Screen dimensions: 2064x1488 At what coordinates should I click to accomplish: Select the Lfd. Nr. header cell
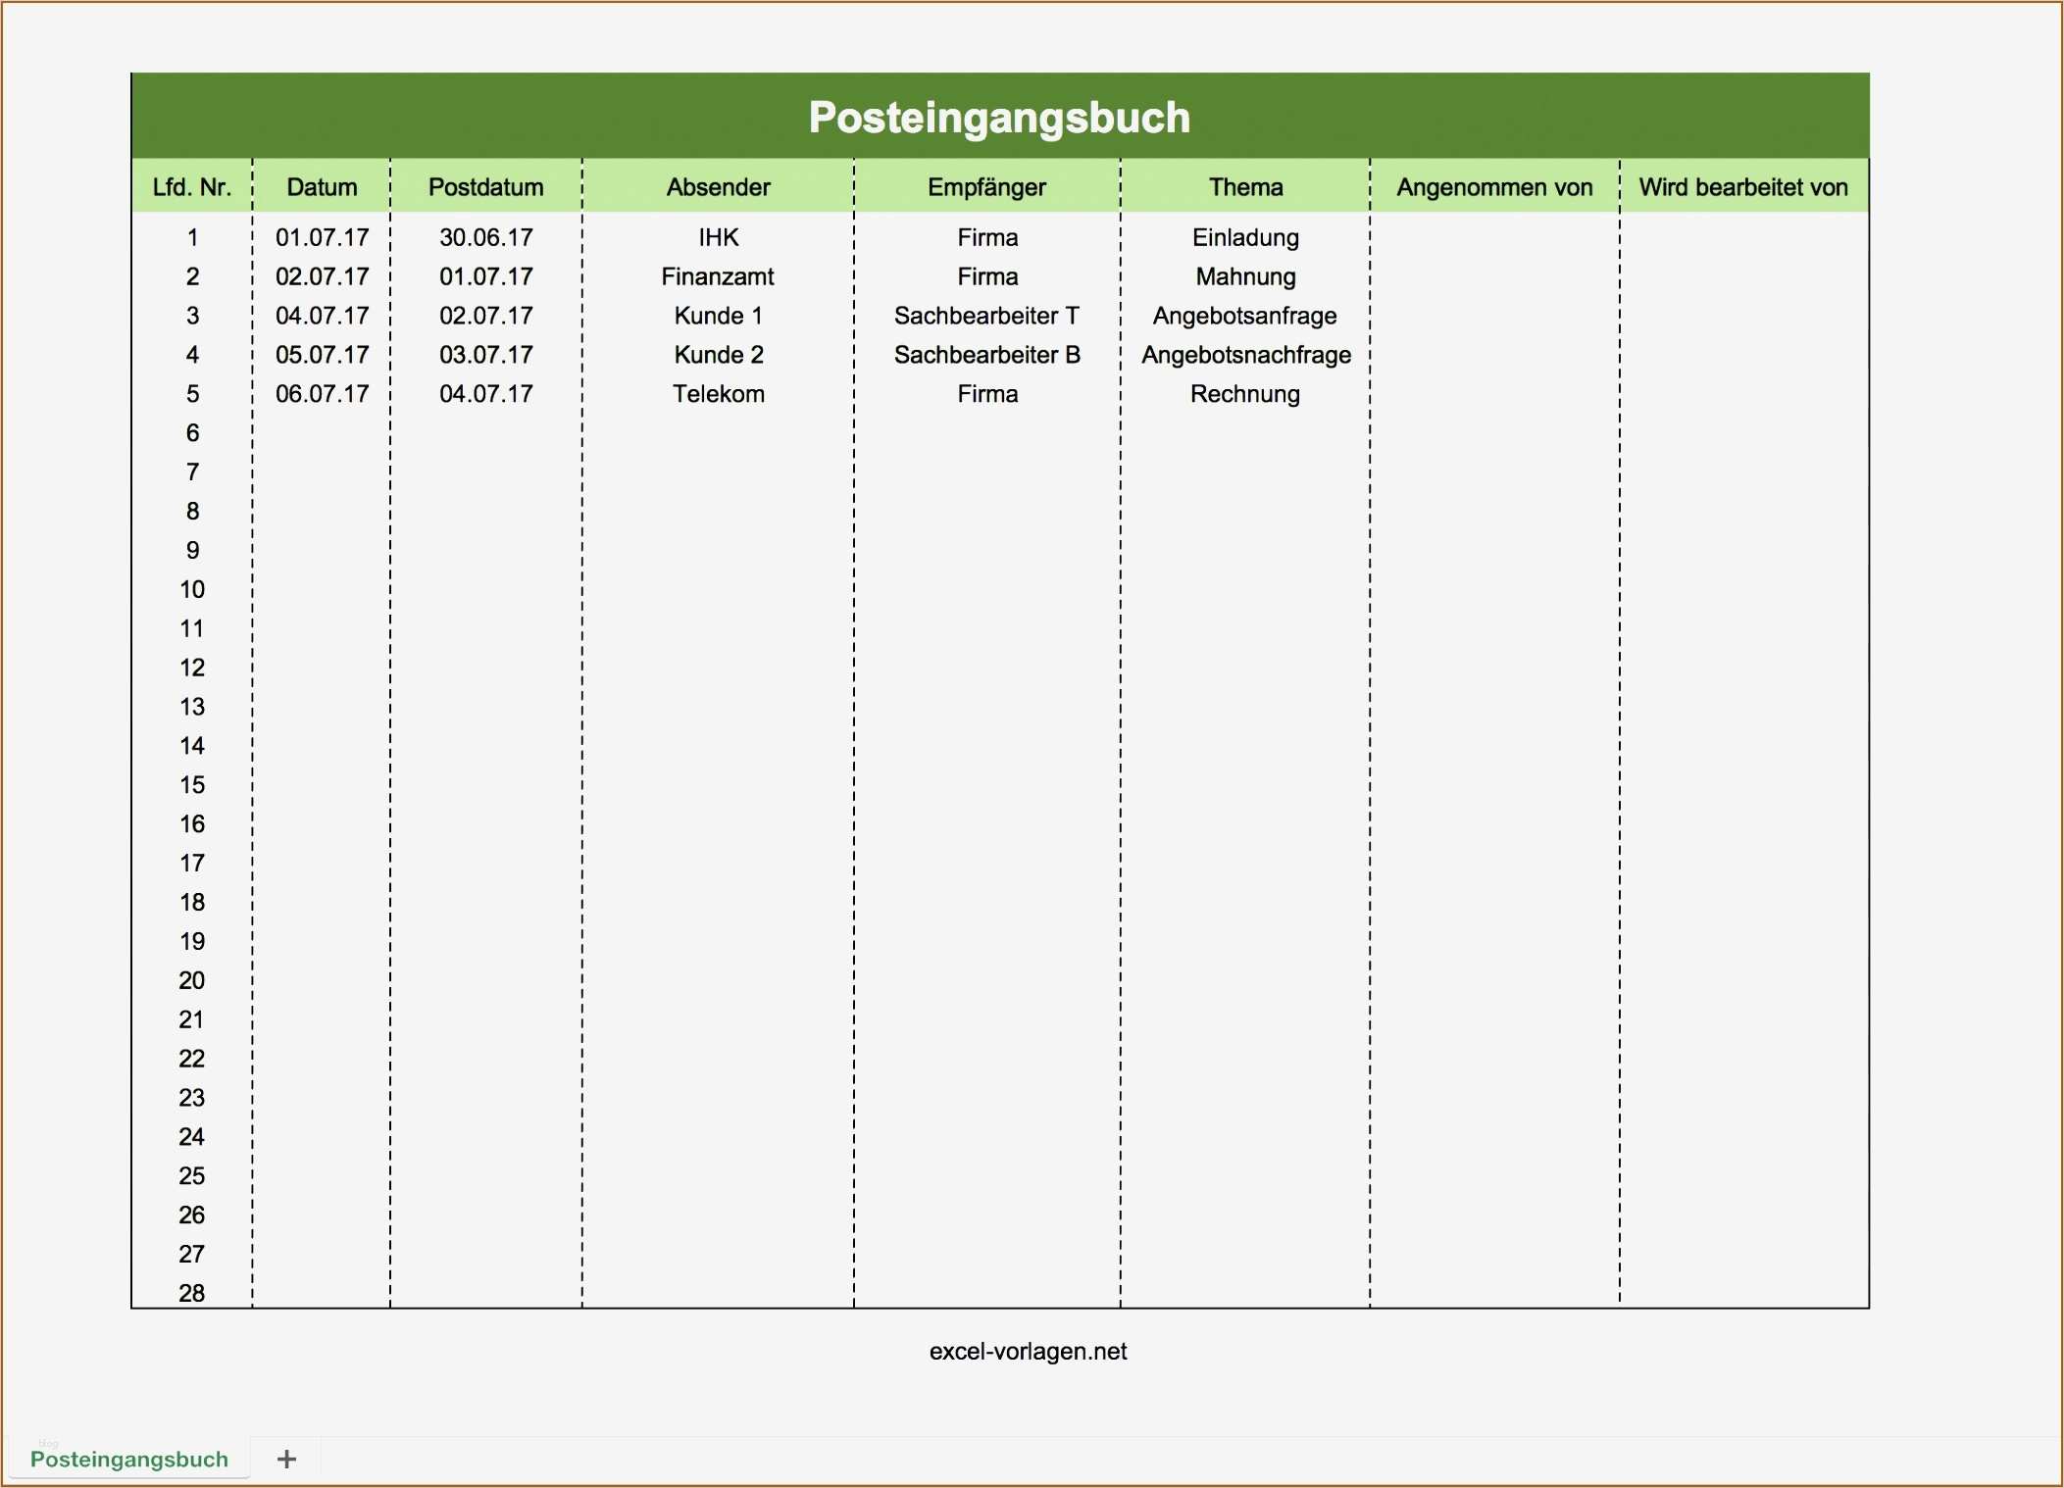point(192,187)
